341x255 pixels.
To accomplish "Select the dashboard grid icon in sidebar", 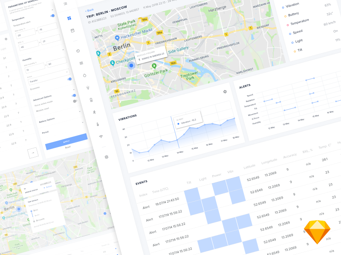I will [69, 18].
